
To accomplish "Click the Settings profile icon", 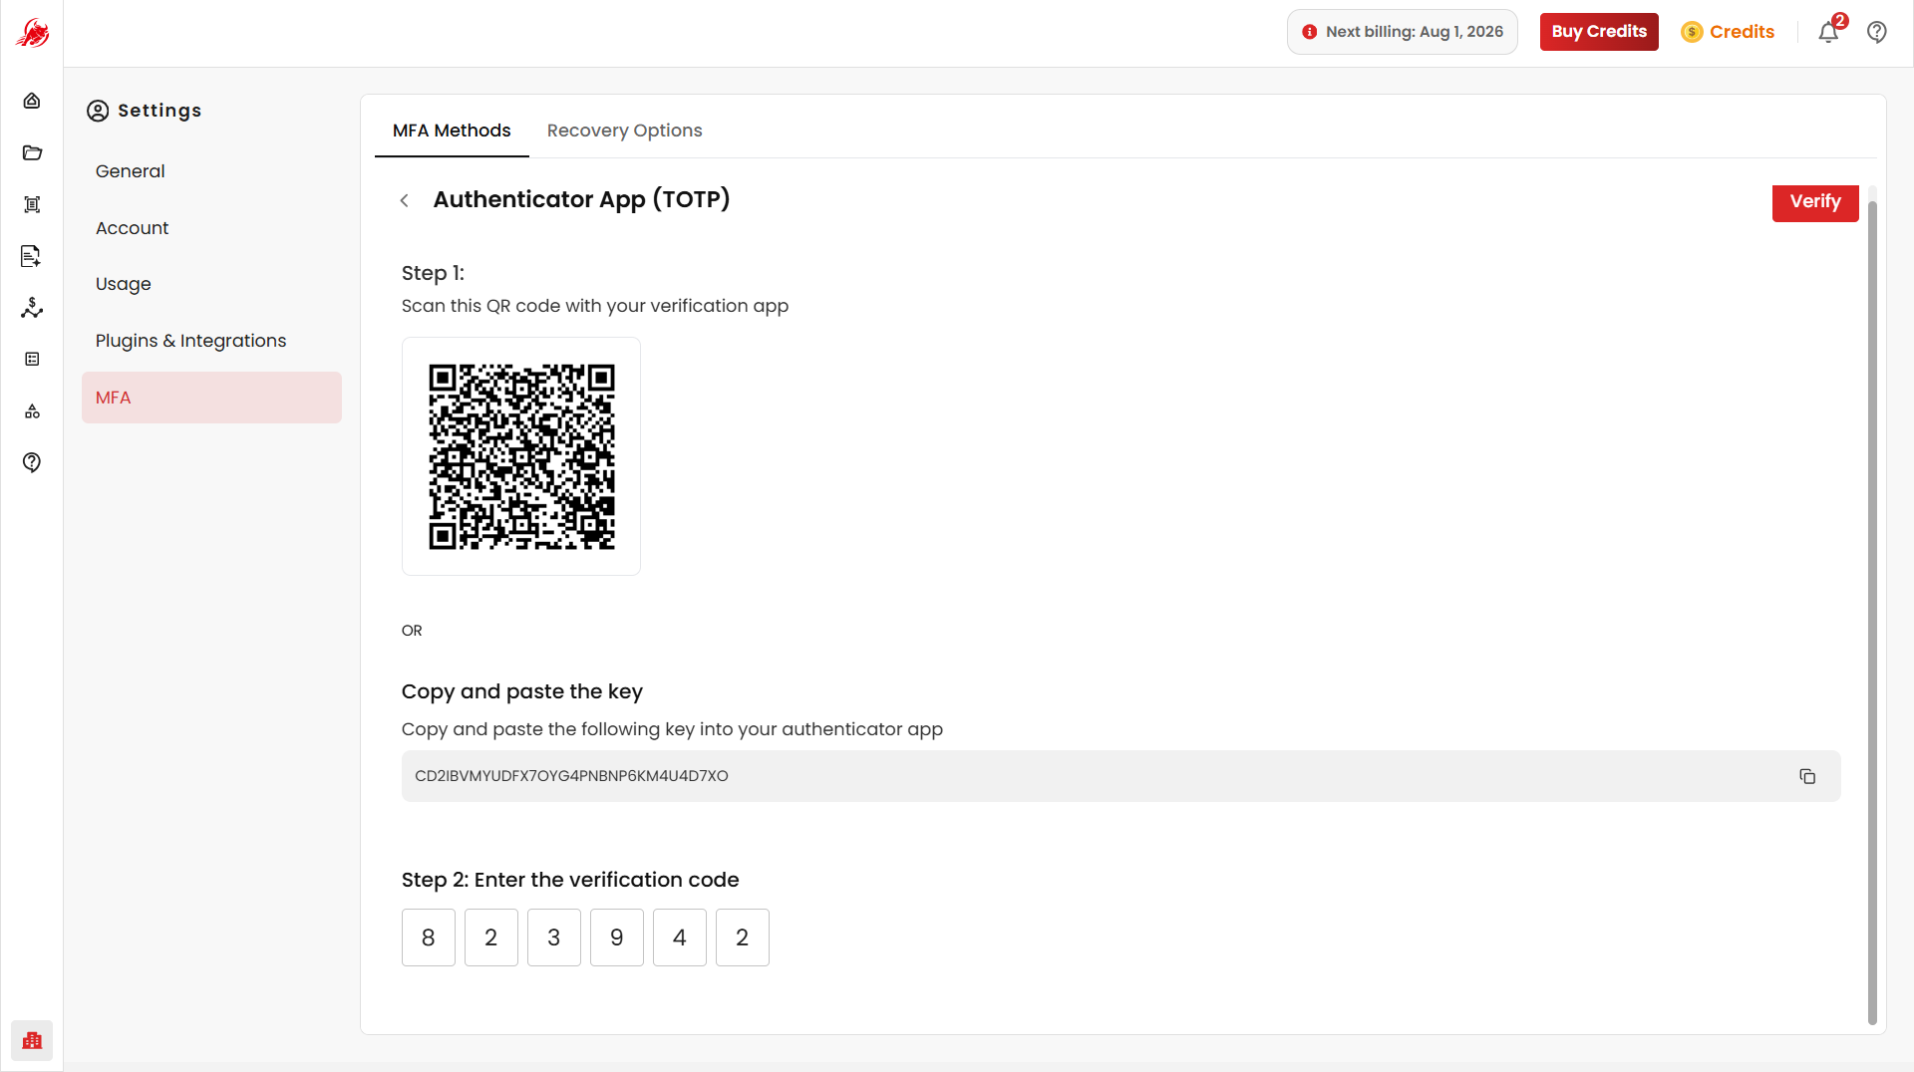I will (98, 111).
